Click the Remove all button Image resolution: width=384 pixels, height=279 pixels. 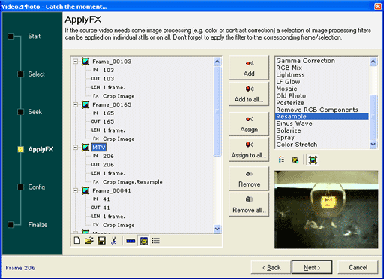pos(249,205)
